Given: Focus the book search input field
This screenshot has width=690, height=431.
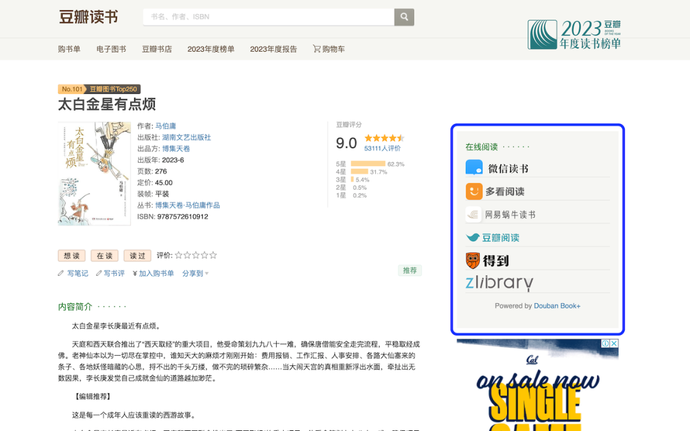Looking at the screenshot, I should click(x=268, y=17).
